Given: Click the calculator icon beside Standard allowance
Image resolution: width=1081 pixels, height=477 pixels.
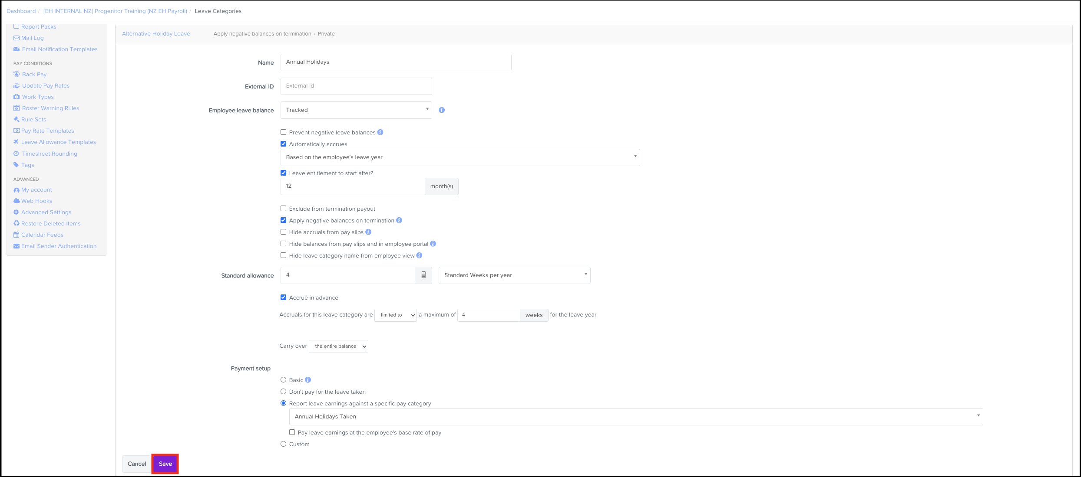Looking at the screenshot, I should (423, 275).
